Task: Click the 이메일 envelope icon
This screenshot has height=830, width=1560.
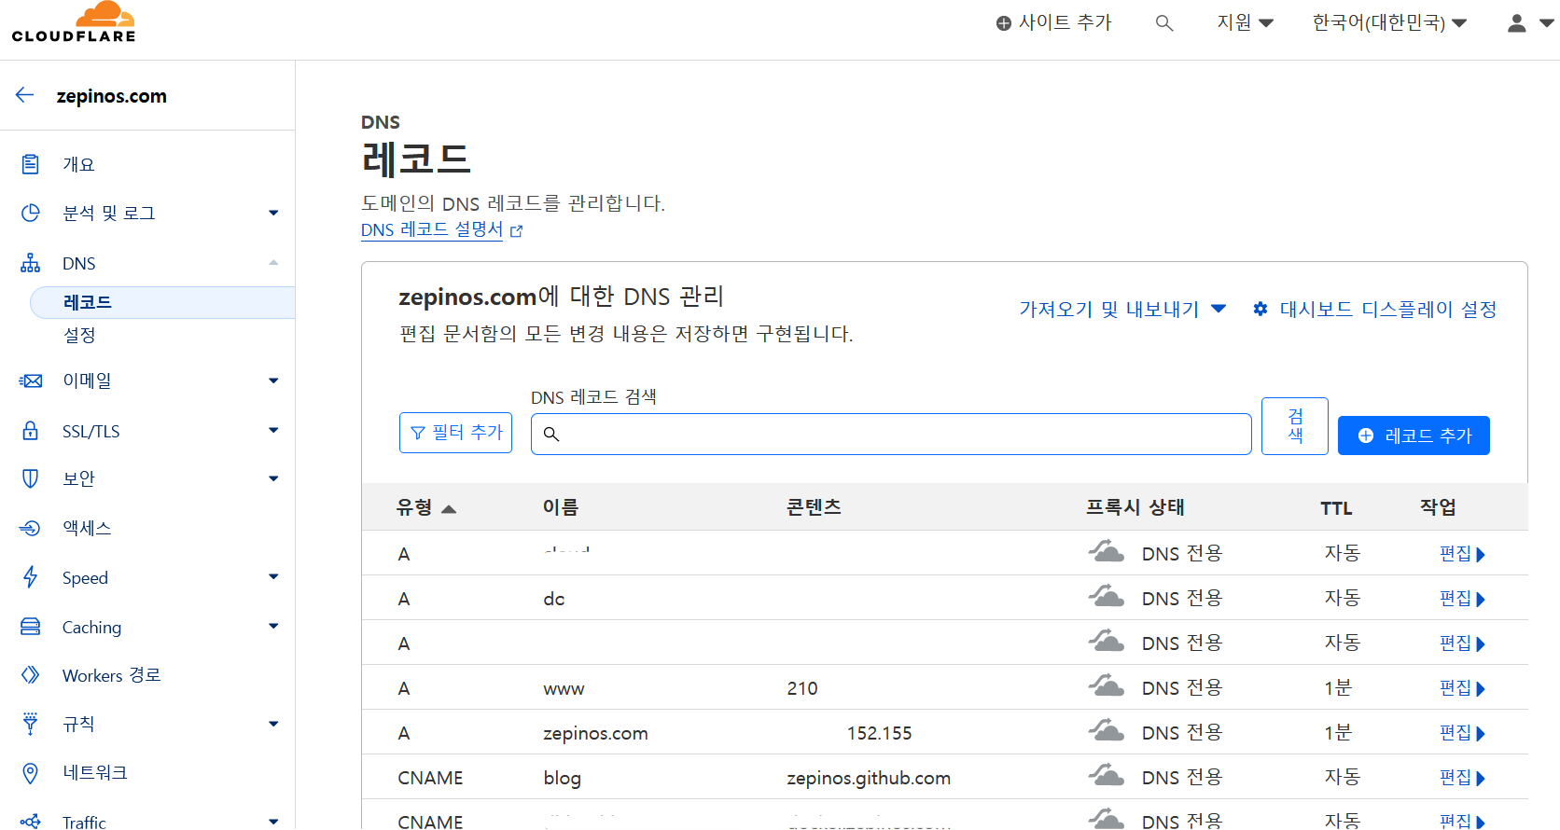Action: click(x=31, y=380)
